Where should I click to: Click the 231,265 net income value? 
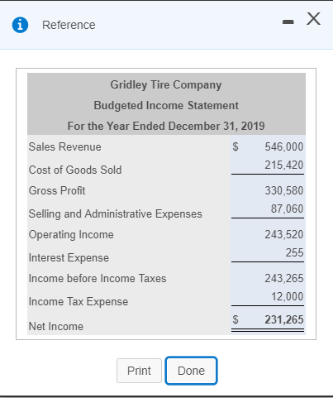284,319
